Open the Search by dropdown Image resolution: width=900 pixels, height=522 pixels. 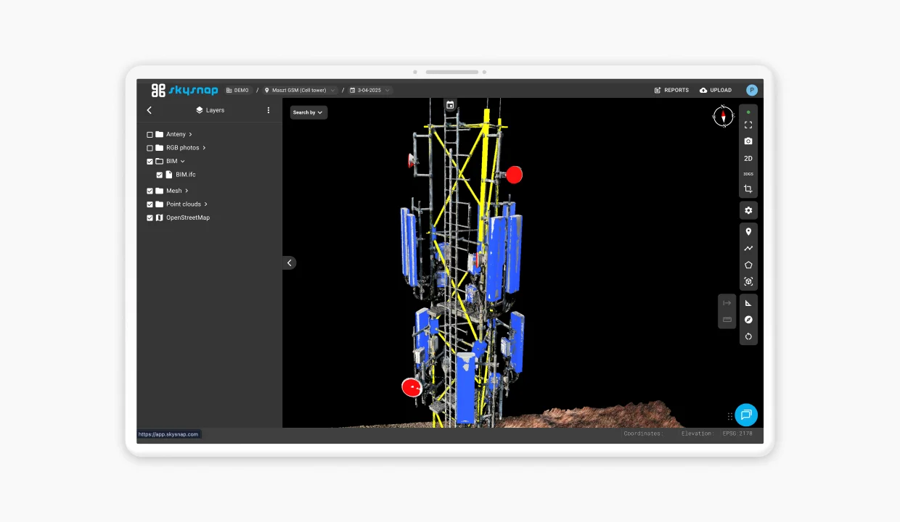[x=308, y=112]
